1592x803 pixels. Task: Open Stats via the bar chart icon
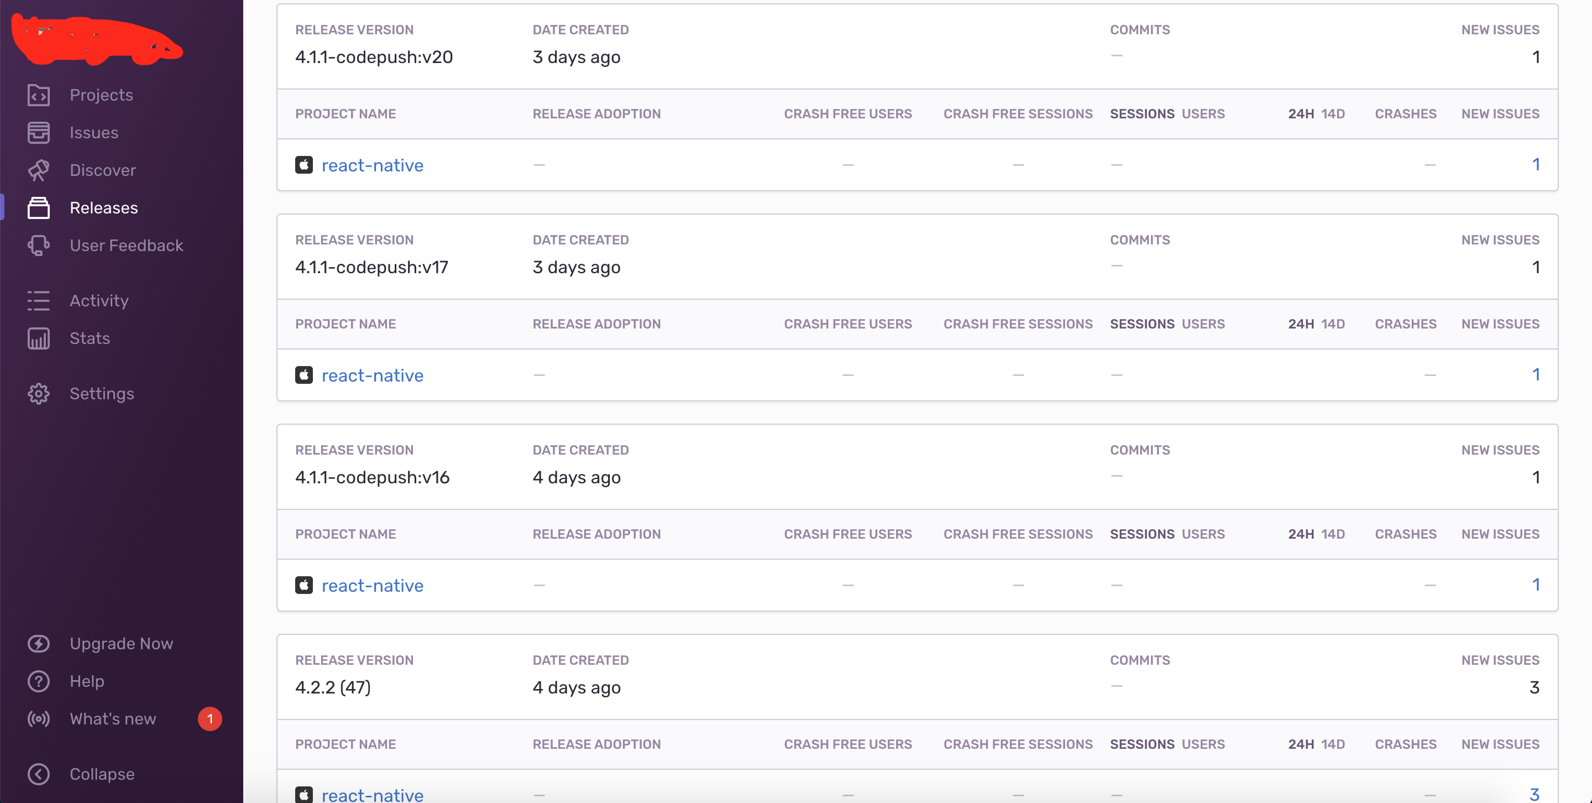38,338
